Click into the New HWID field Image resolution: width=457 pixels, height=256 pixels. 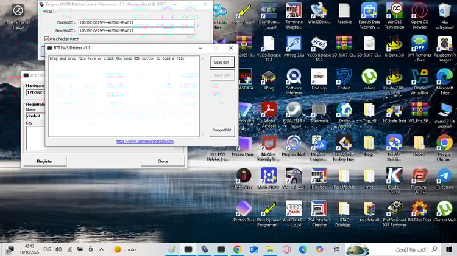(x=136, y=31)
